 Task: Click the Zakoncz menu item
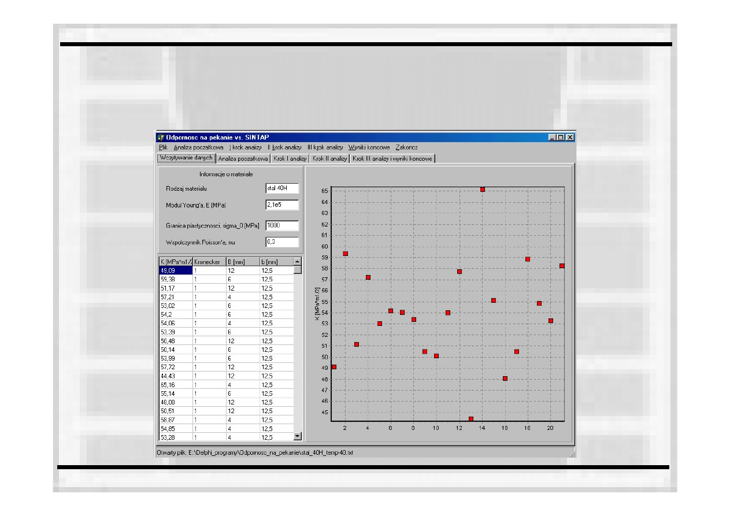[x=406, y=147]
